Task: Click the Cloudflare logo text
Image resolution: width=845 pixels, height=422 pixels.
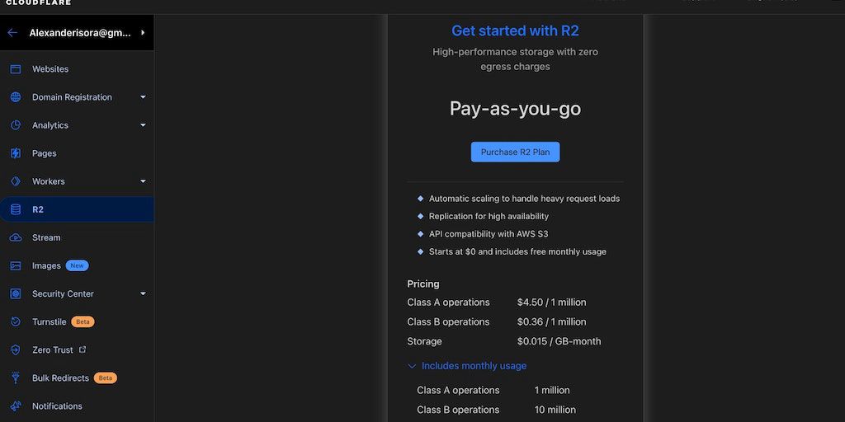Action: 38,2
